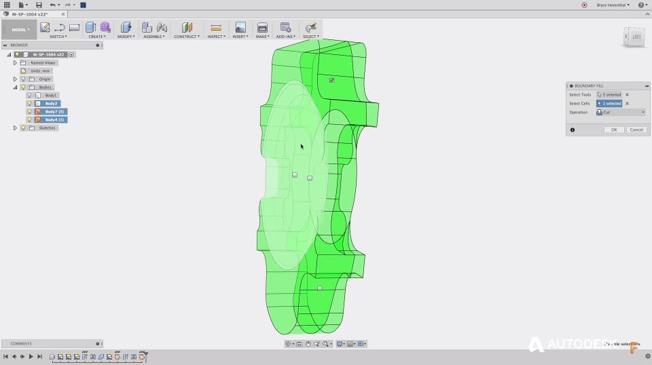Expand the Named Views tree node
Image resolution: width=652 pixels, height=365 pixels.
click(x=15, y=63)
